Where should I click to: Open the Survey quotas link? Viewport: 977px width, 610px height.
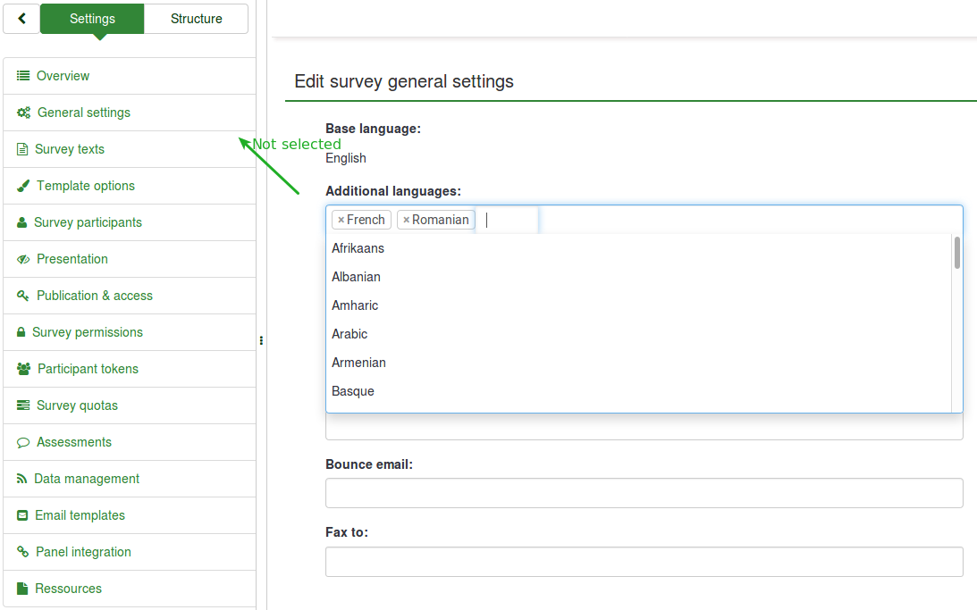[77, 405]
